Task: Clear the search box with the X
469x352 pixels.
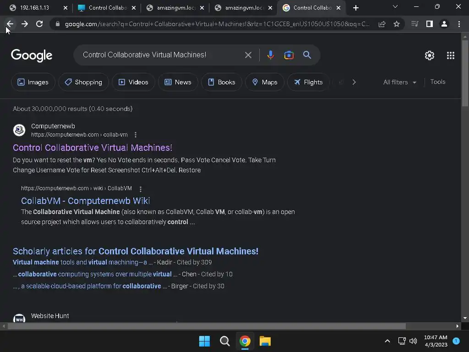Action: [x=248, y=55]
